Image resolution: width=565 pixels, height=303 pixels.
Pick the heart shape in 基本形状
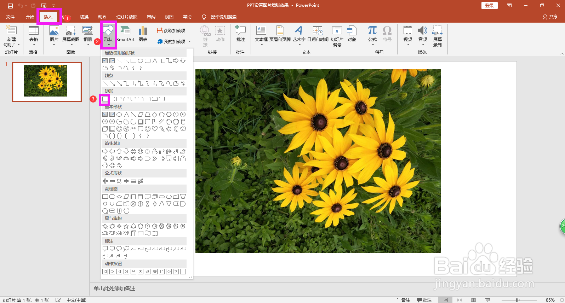click(155, 129)
